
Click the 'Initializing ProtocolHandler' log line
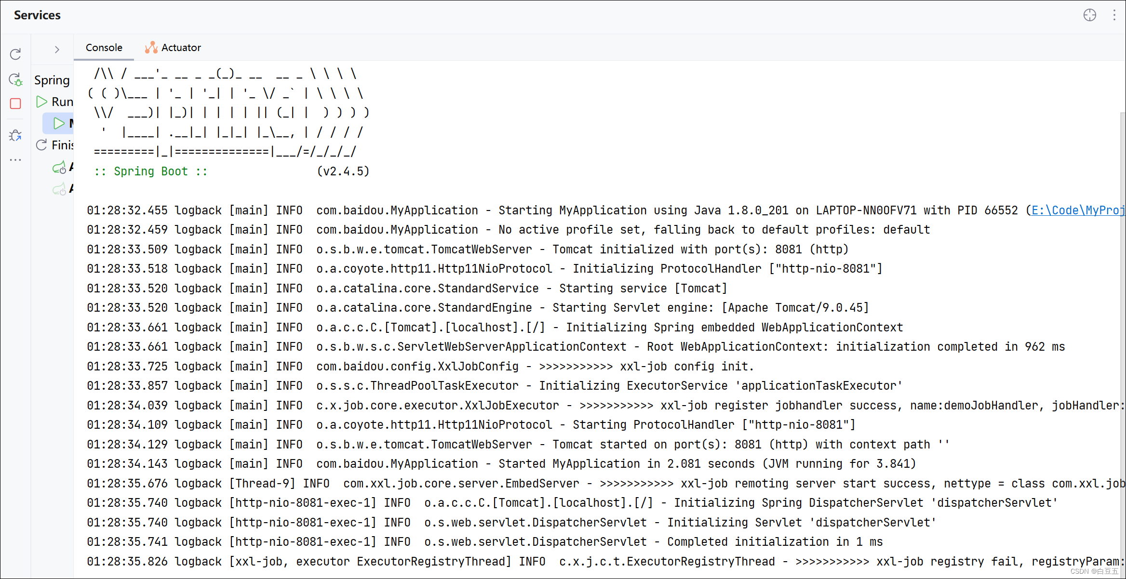click(x=484, y=269)
